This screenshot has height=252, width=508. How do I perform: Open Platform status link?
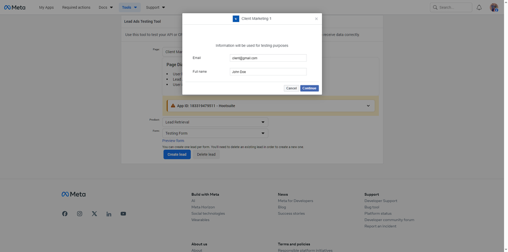(378, 213)
